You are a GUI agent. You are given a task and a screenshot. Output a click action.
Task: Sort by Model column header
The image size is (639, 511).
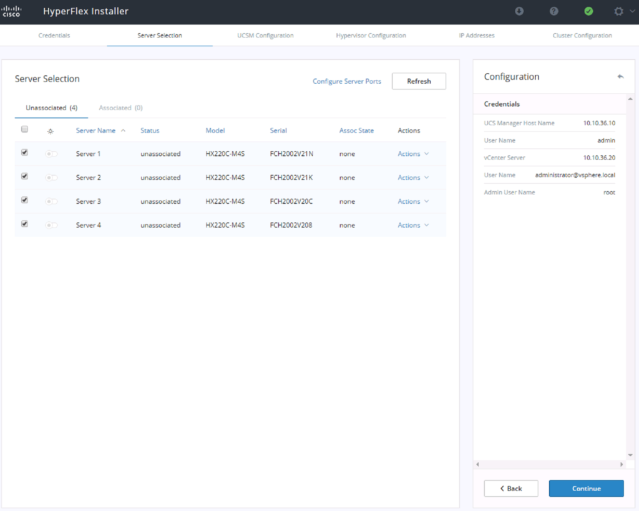point(215,131)
